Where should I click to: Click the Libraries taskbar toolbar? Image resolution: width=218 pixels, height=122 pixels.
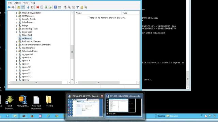point(172,116)
